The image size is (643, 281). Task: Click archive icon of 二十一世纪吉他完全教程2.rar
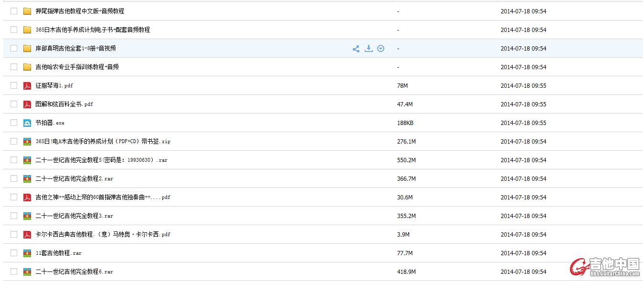[x=27, y=178]
